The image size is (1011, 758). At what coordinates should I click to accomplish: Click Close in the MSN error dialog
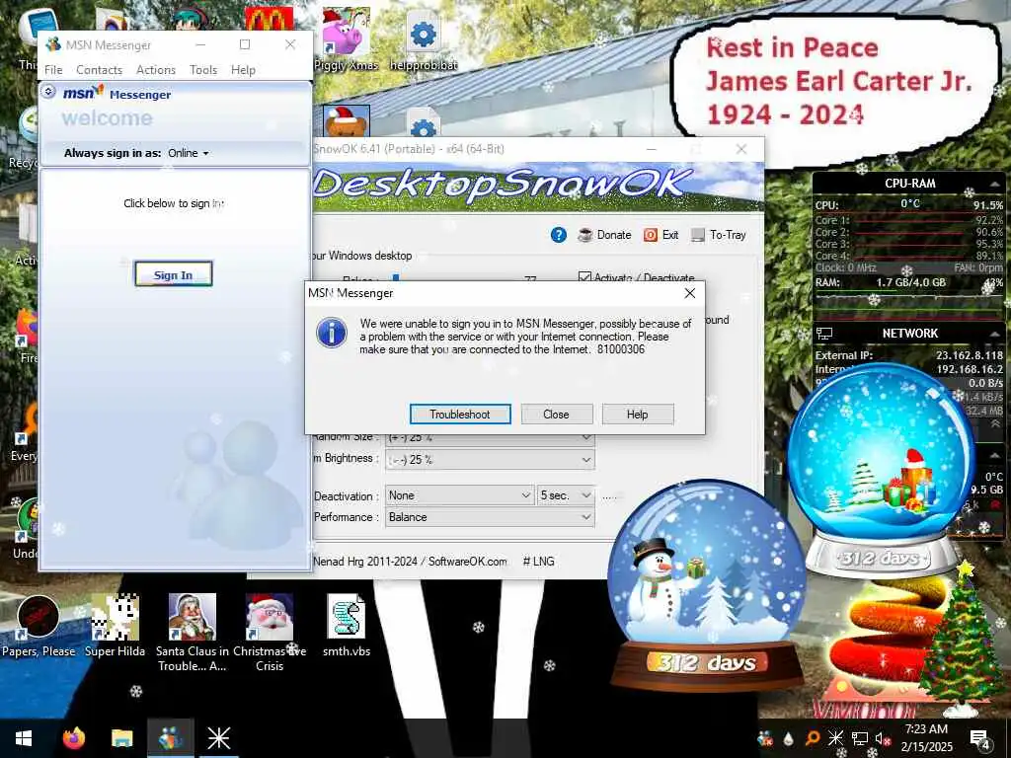tap(557, 414)
